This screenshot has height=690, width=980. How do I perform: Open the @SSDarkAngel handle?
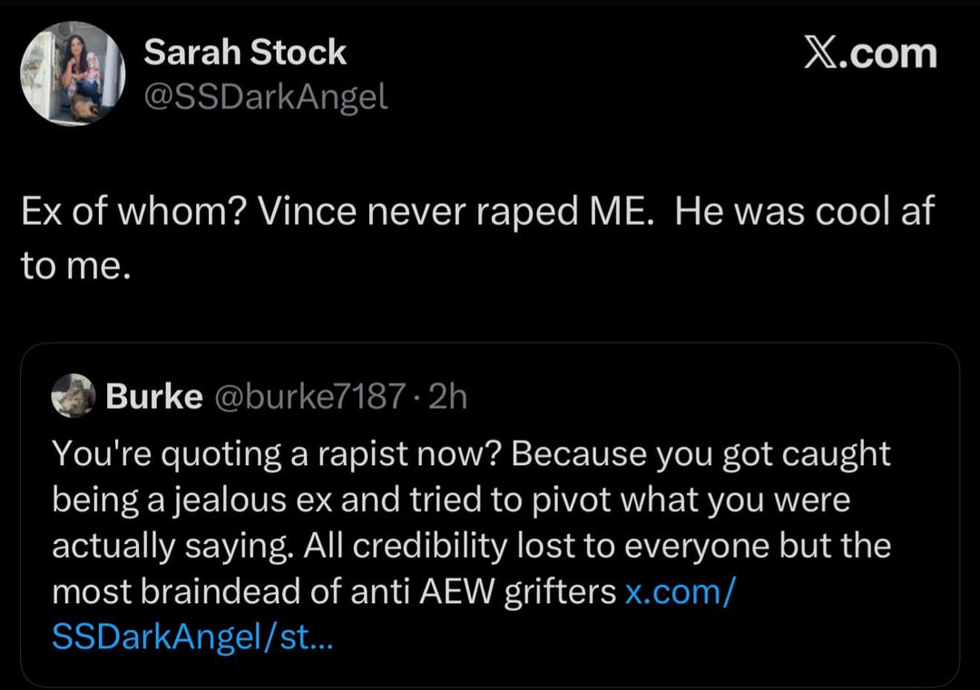[266, 96]
